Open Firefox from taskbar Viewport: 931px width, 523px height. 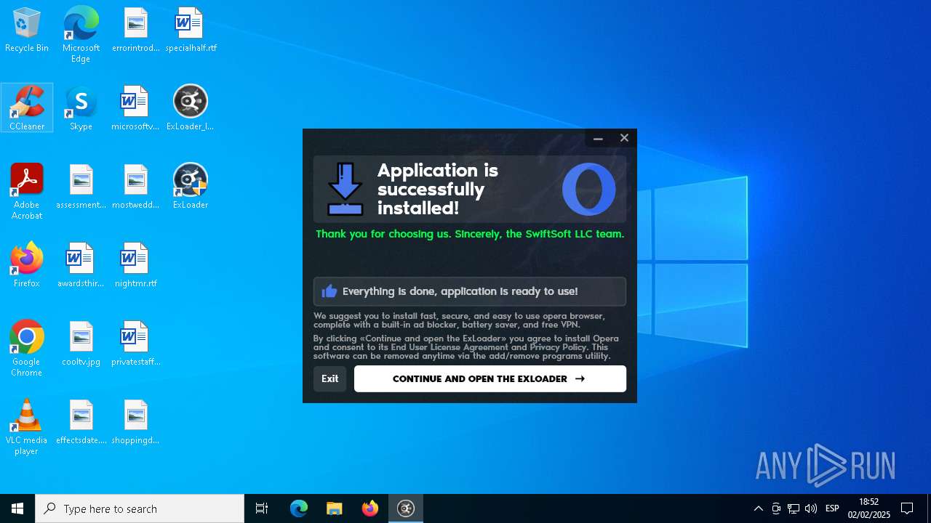tap(370, 508)
